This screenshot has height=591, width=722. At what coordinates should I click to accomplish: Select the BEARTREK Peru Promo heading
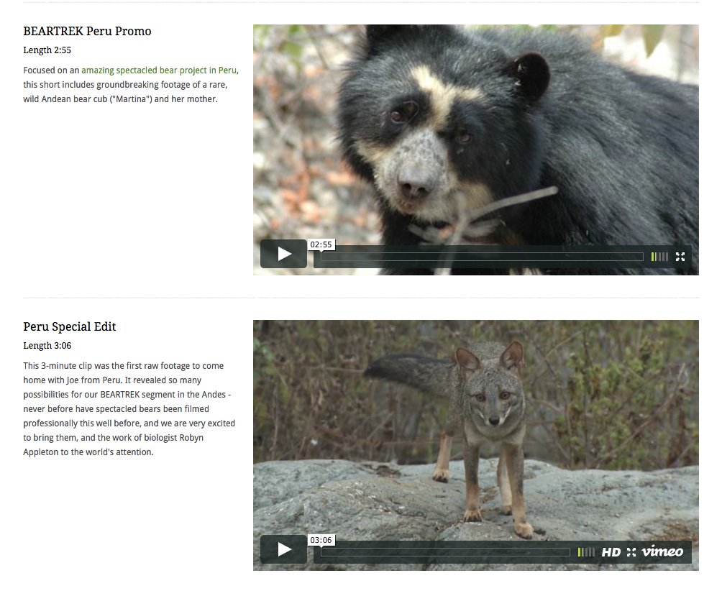coord(87,32)
